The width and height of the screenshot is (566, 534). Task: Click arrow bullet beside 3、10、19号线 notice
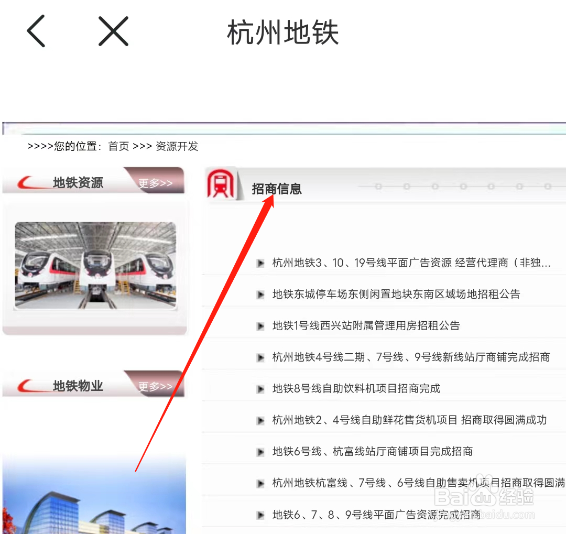click(x=260, y=263)
